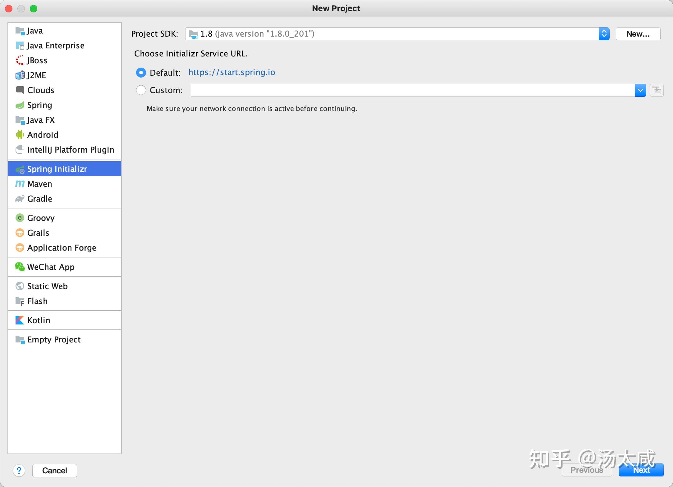The width and height of the screenshot is (673, 487).
Task: Open help with the question mark icon
Action: [x=19, y=471]
